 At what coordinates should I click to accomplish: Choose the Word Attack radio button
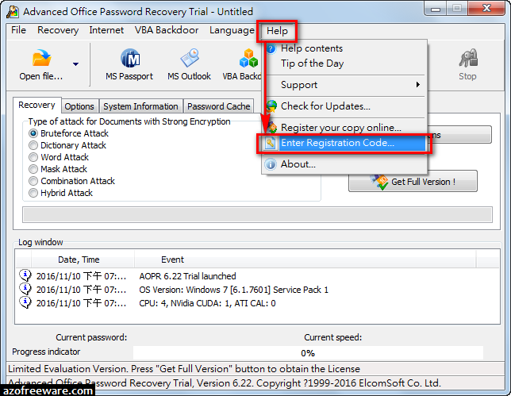tap(33, 157)
